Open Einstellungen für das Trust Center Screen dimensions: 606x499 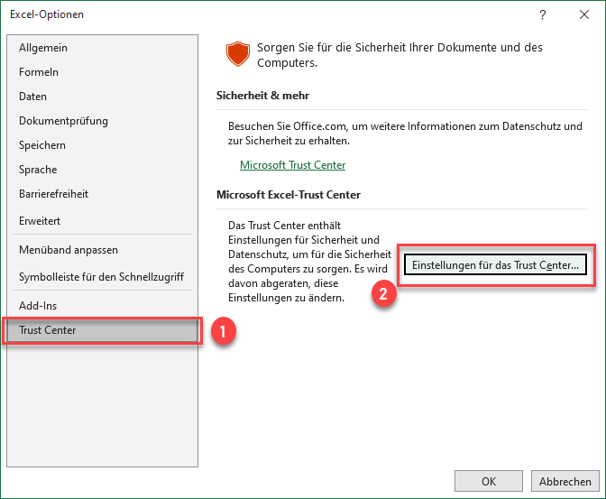tap(495, 265)
